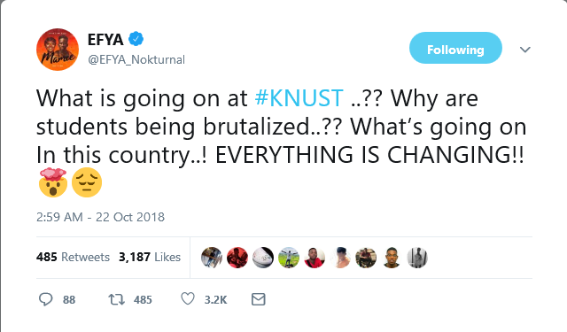Toggle the Following button
Viewport: 567px width, 332px height.
tap(455, 48)
